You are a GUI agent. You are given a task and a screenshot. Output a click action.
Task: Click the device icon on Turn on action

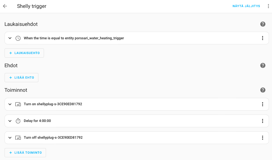tap(18, 104)
